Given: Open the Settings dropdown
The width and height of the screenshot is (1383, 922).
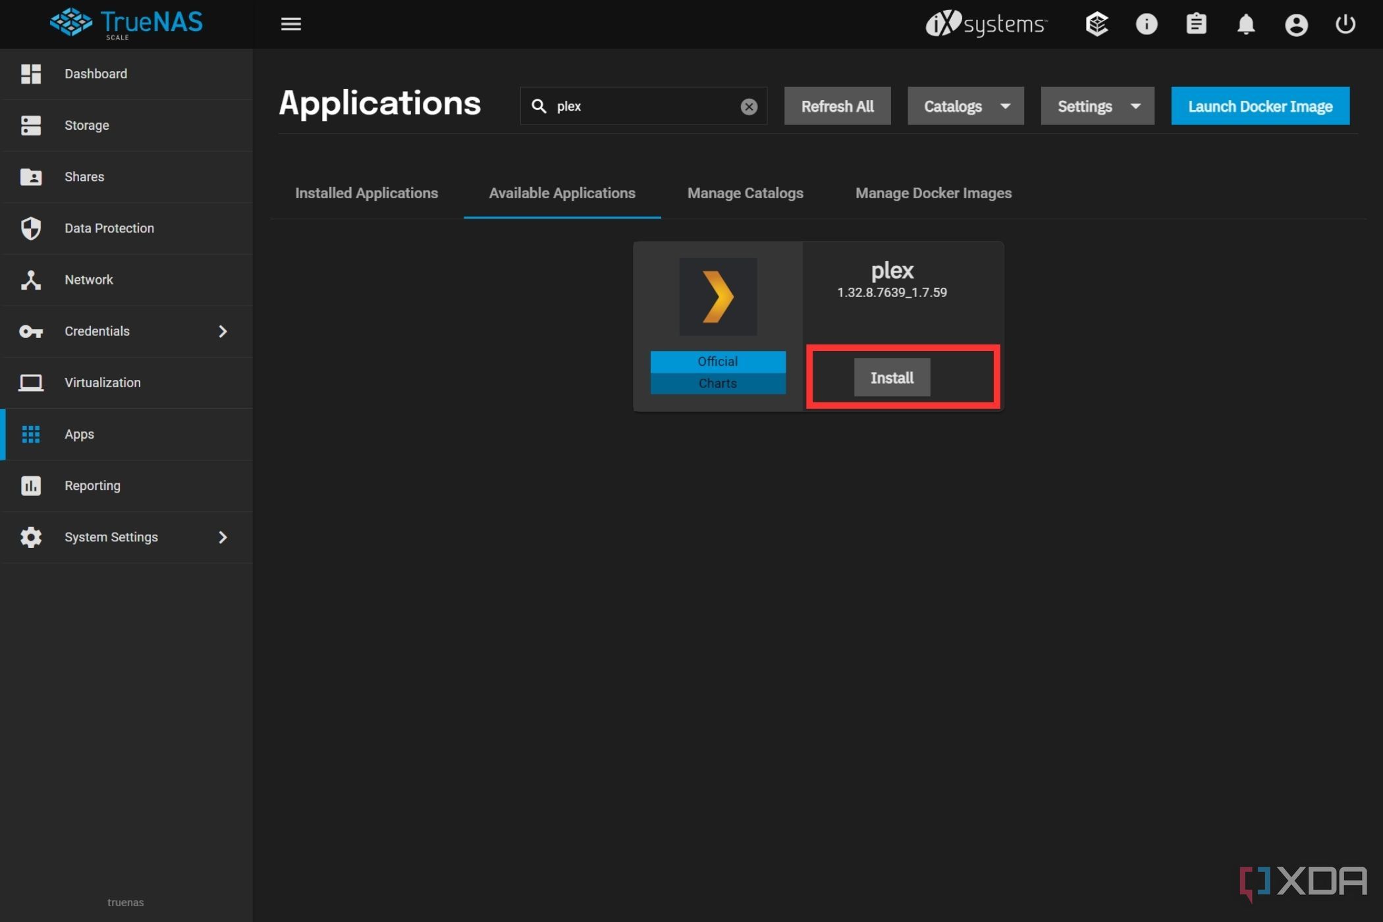Looking at the screenshot, I should coord(1097,106).
